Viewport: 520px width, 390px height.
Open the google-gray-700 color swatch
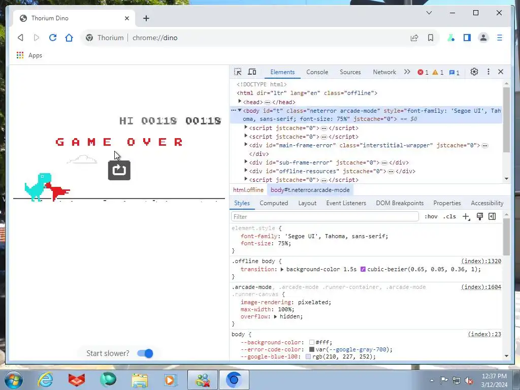coord(311,349)
